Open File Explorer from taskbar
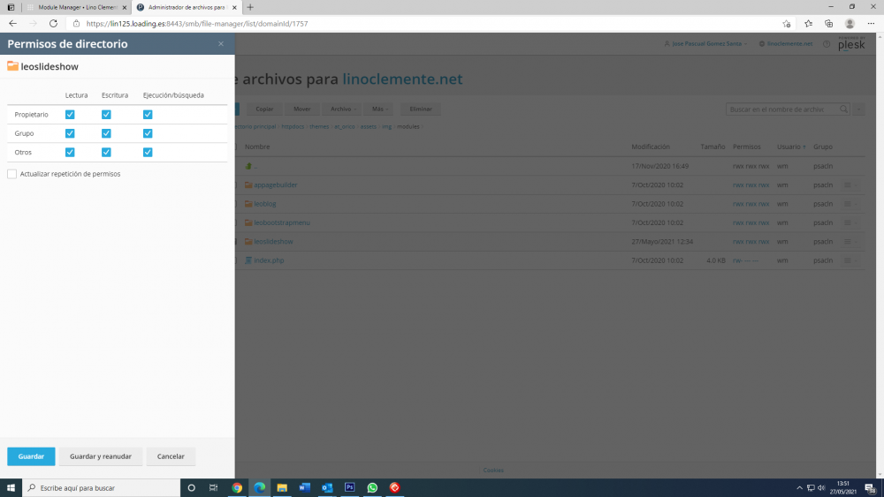The image size is (884, 497). click(282, 487)
